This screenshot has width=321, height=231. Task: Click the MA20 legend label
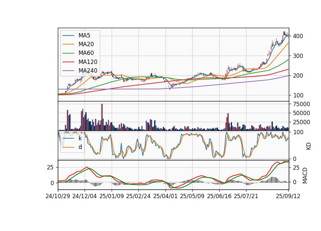pos(86,44)
